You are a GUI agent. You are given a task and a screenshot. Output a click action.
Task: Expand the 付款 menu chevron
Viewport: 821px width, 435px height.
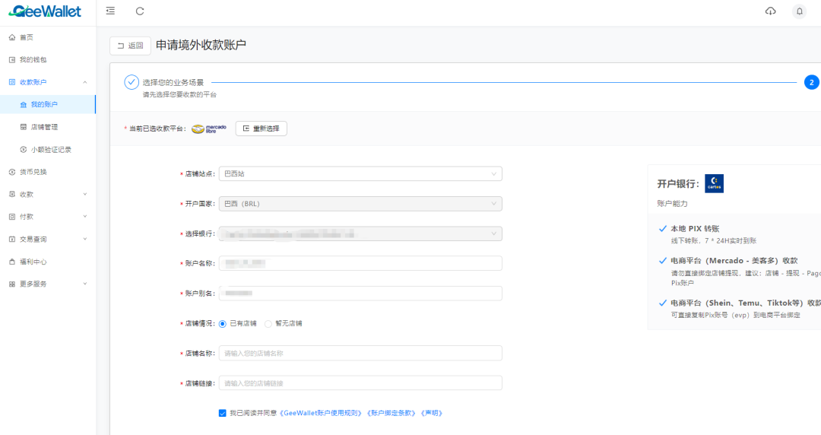click(x=85, y=217)
